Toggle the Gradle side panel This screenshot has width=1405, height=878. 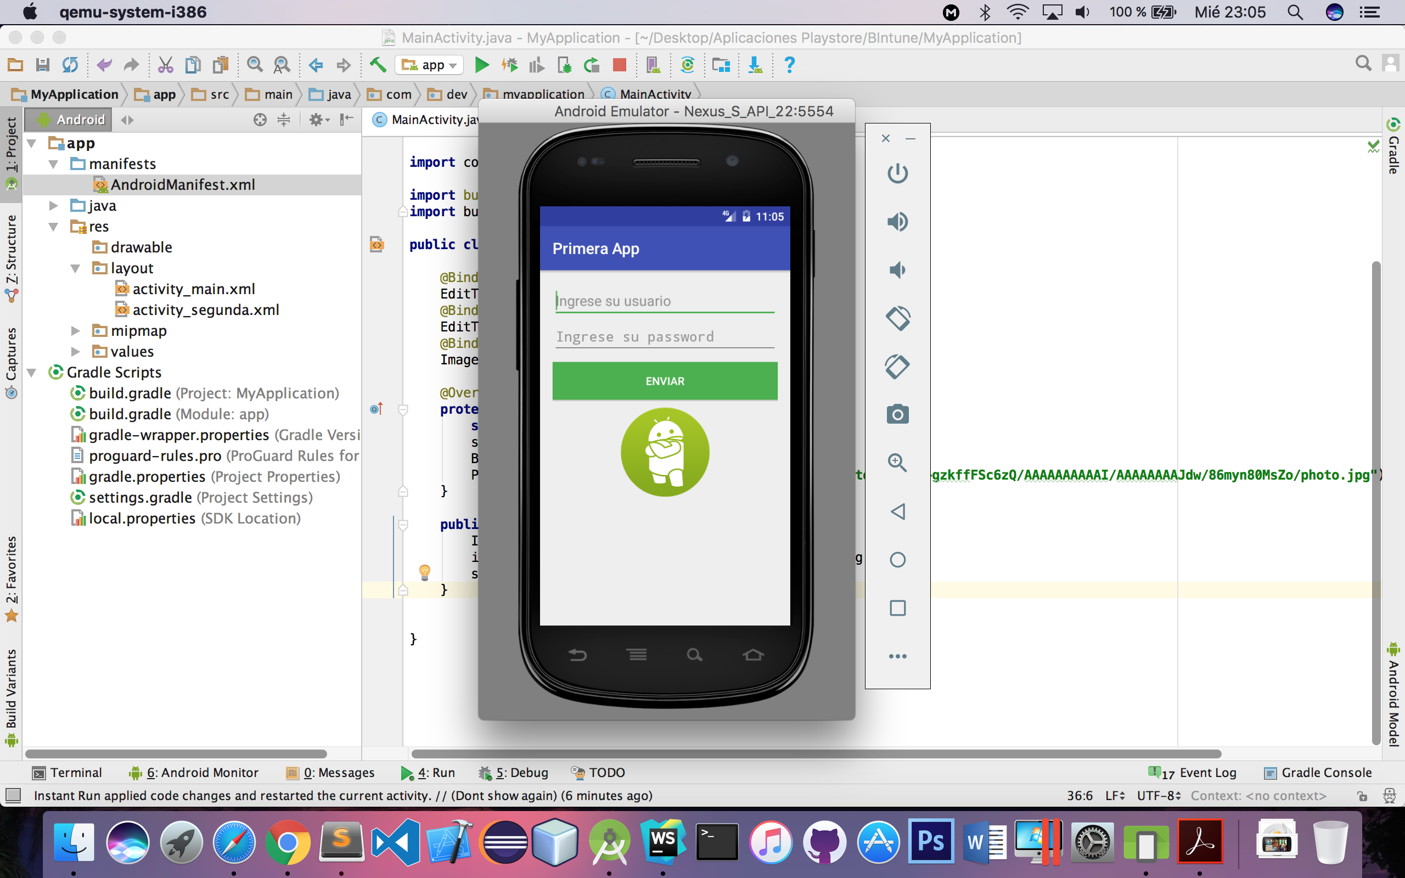click(x=1393, y=147)
